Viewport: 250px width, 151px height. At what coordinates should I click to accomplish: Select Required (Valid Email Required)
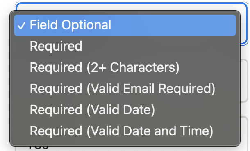point(125,89)
